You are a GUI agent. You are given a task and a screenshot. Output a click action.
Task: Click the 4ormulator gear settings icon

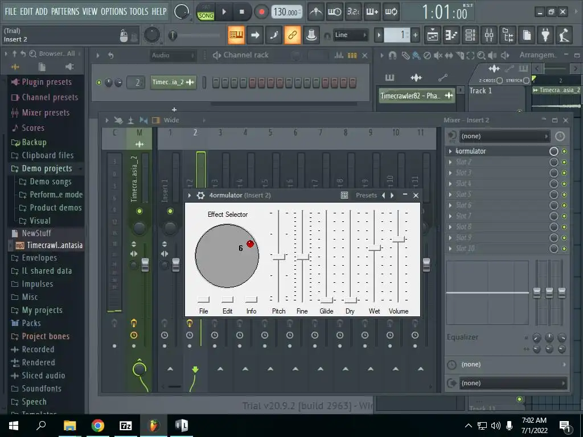coord(201,196)
